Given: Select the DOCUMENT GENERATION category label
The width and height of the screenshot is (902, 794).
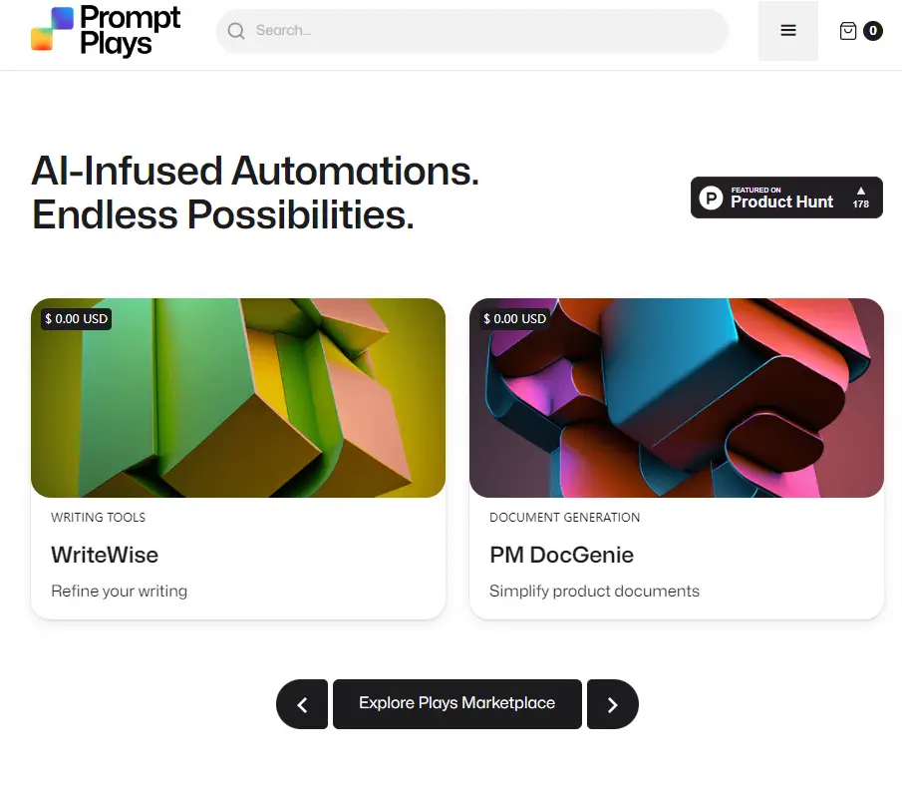Looking at the screenshot, I should tap(564, 518).
